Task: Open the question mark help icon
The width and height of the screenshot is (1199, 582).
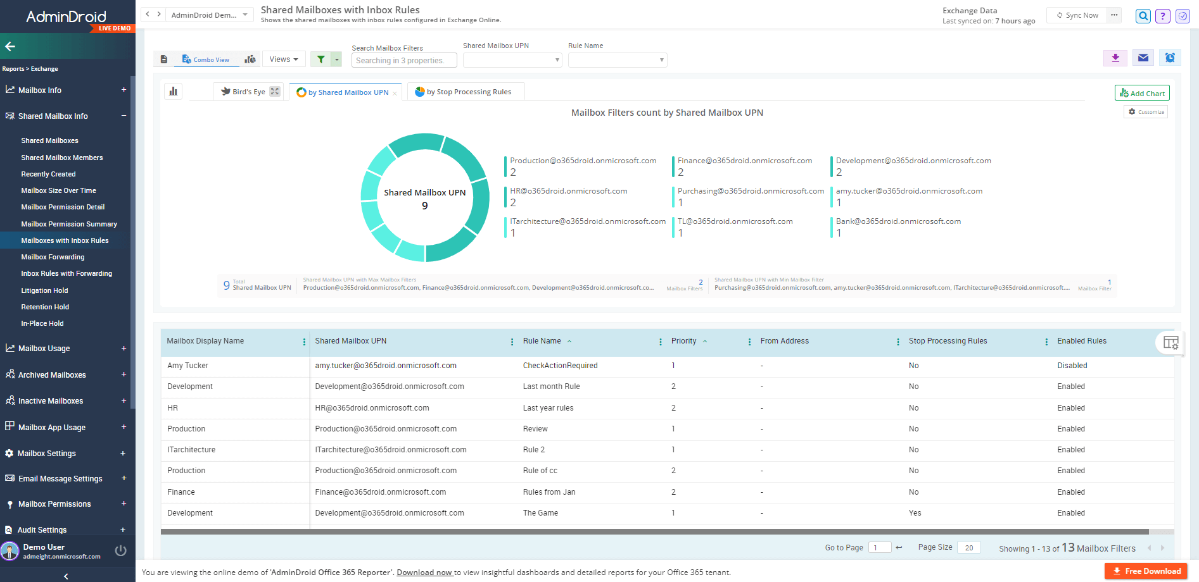Action: tap(1162, 16)
